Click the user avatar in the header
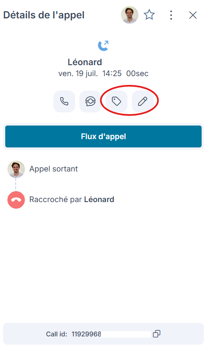The width and height of the screenshot is (206, 346). (x=130, y=15)
